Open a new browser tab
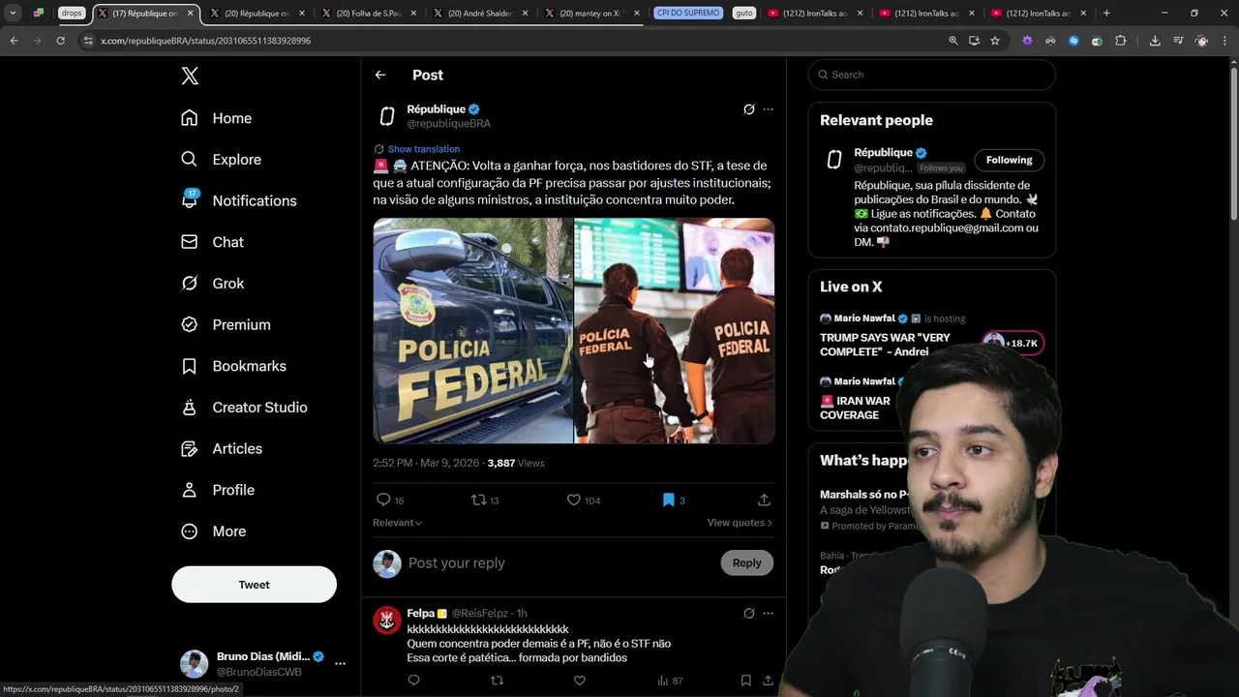The image size is (1239, 697). click(1106, 14)
